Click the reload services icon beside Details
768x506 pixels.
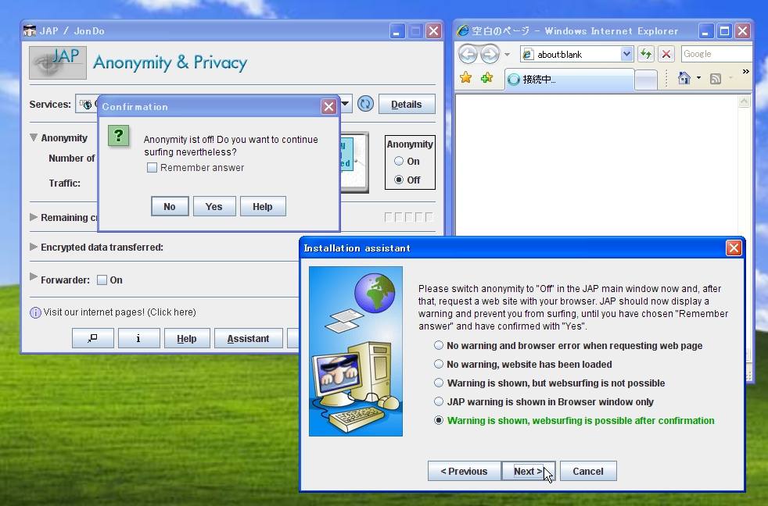[x=365, y=104]
